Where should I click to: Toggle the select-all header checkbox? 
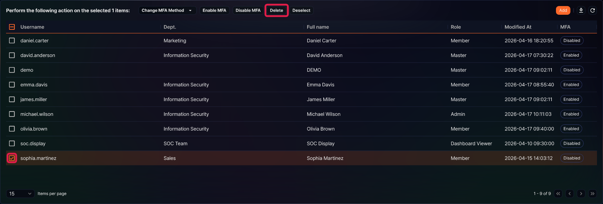coord(12,27)
